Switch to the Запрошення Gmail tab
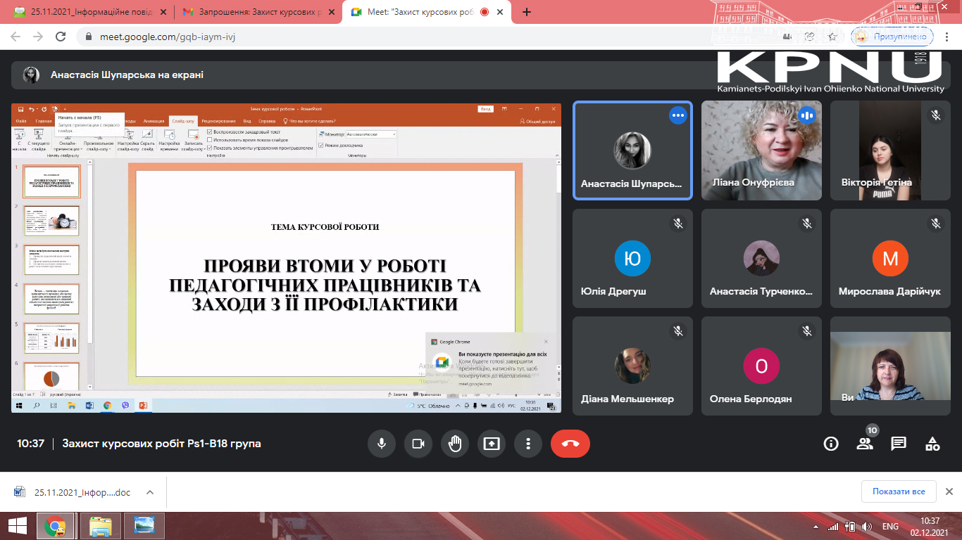962x540 pixels. [x=257, y=12]
